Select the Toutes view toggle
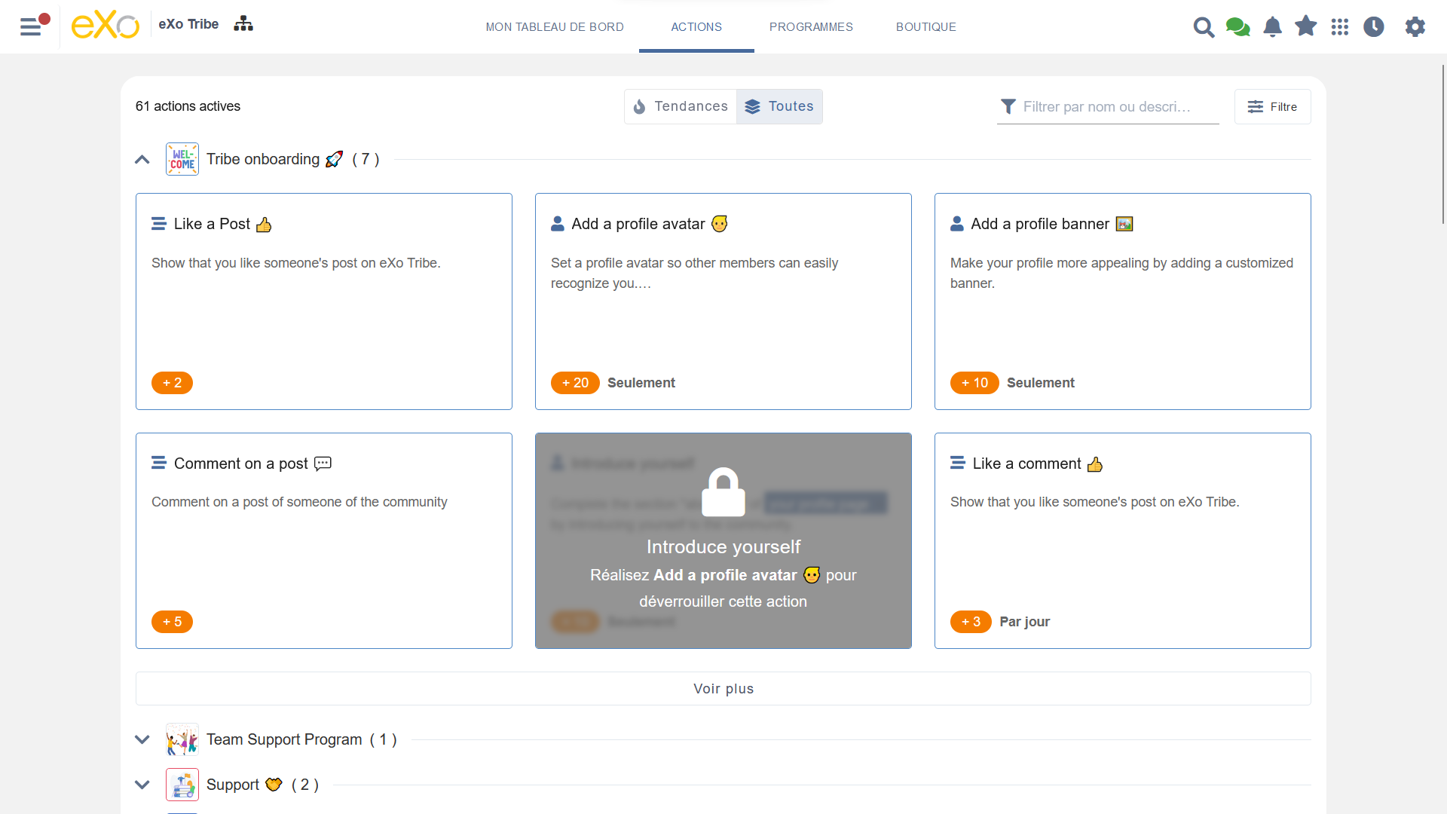This screenshot has width=1447, height=814. point(779,106)
